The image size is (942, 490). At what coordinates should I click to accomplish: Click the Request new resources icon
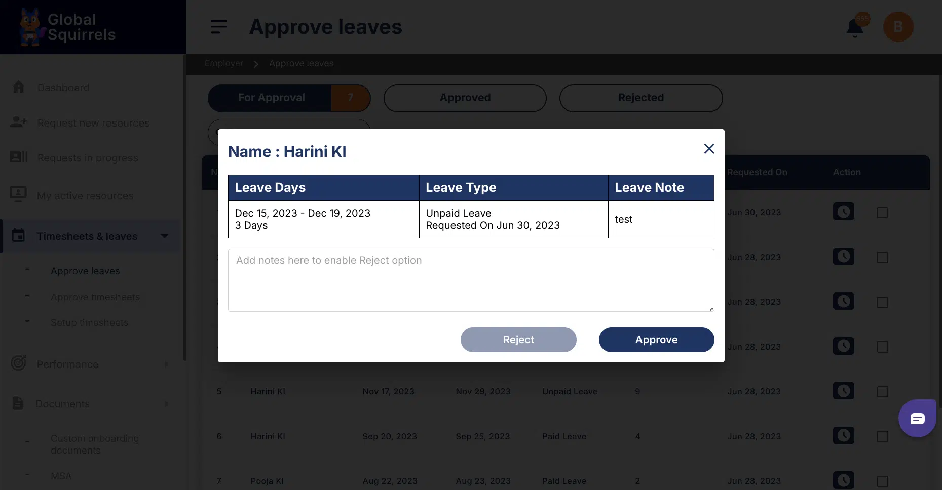[19, 122]
